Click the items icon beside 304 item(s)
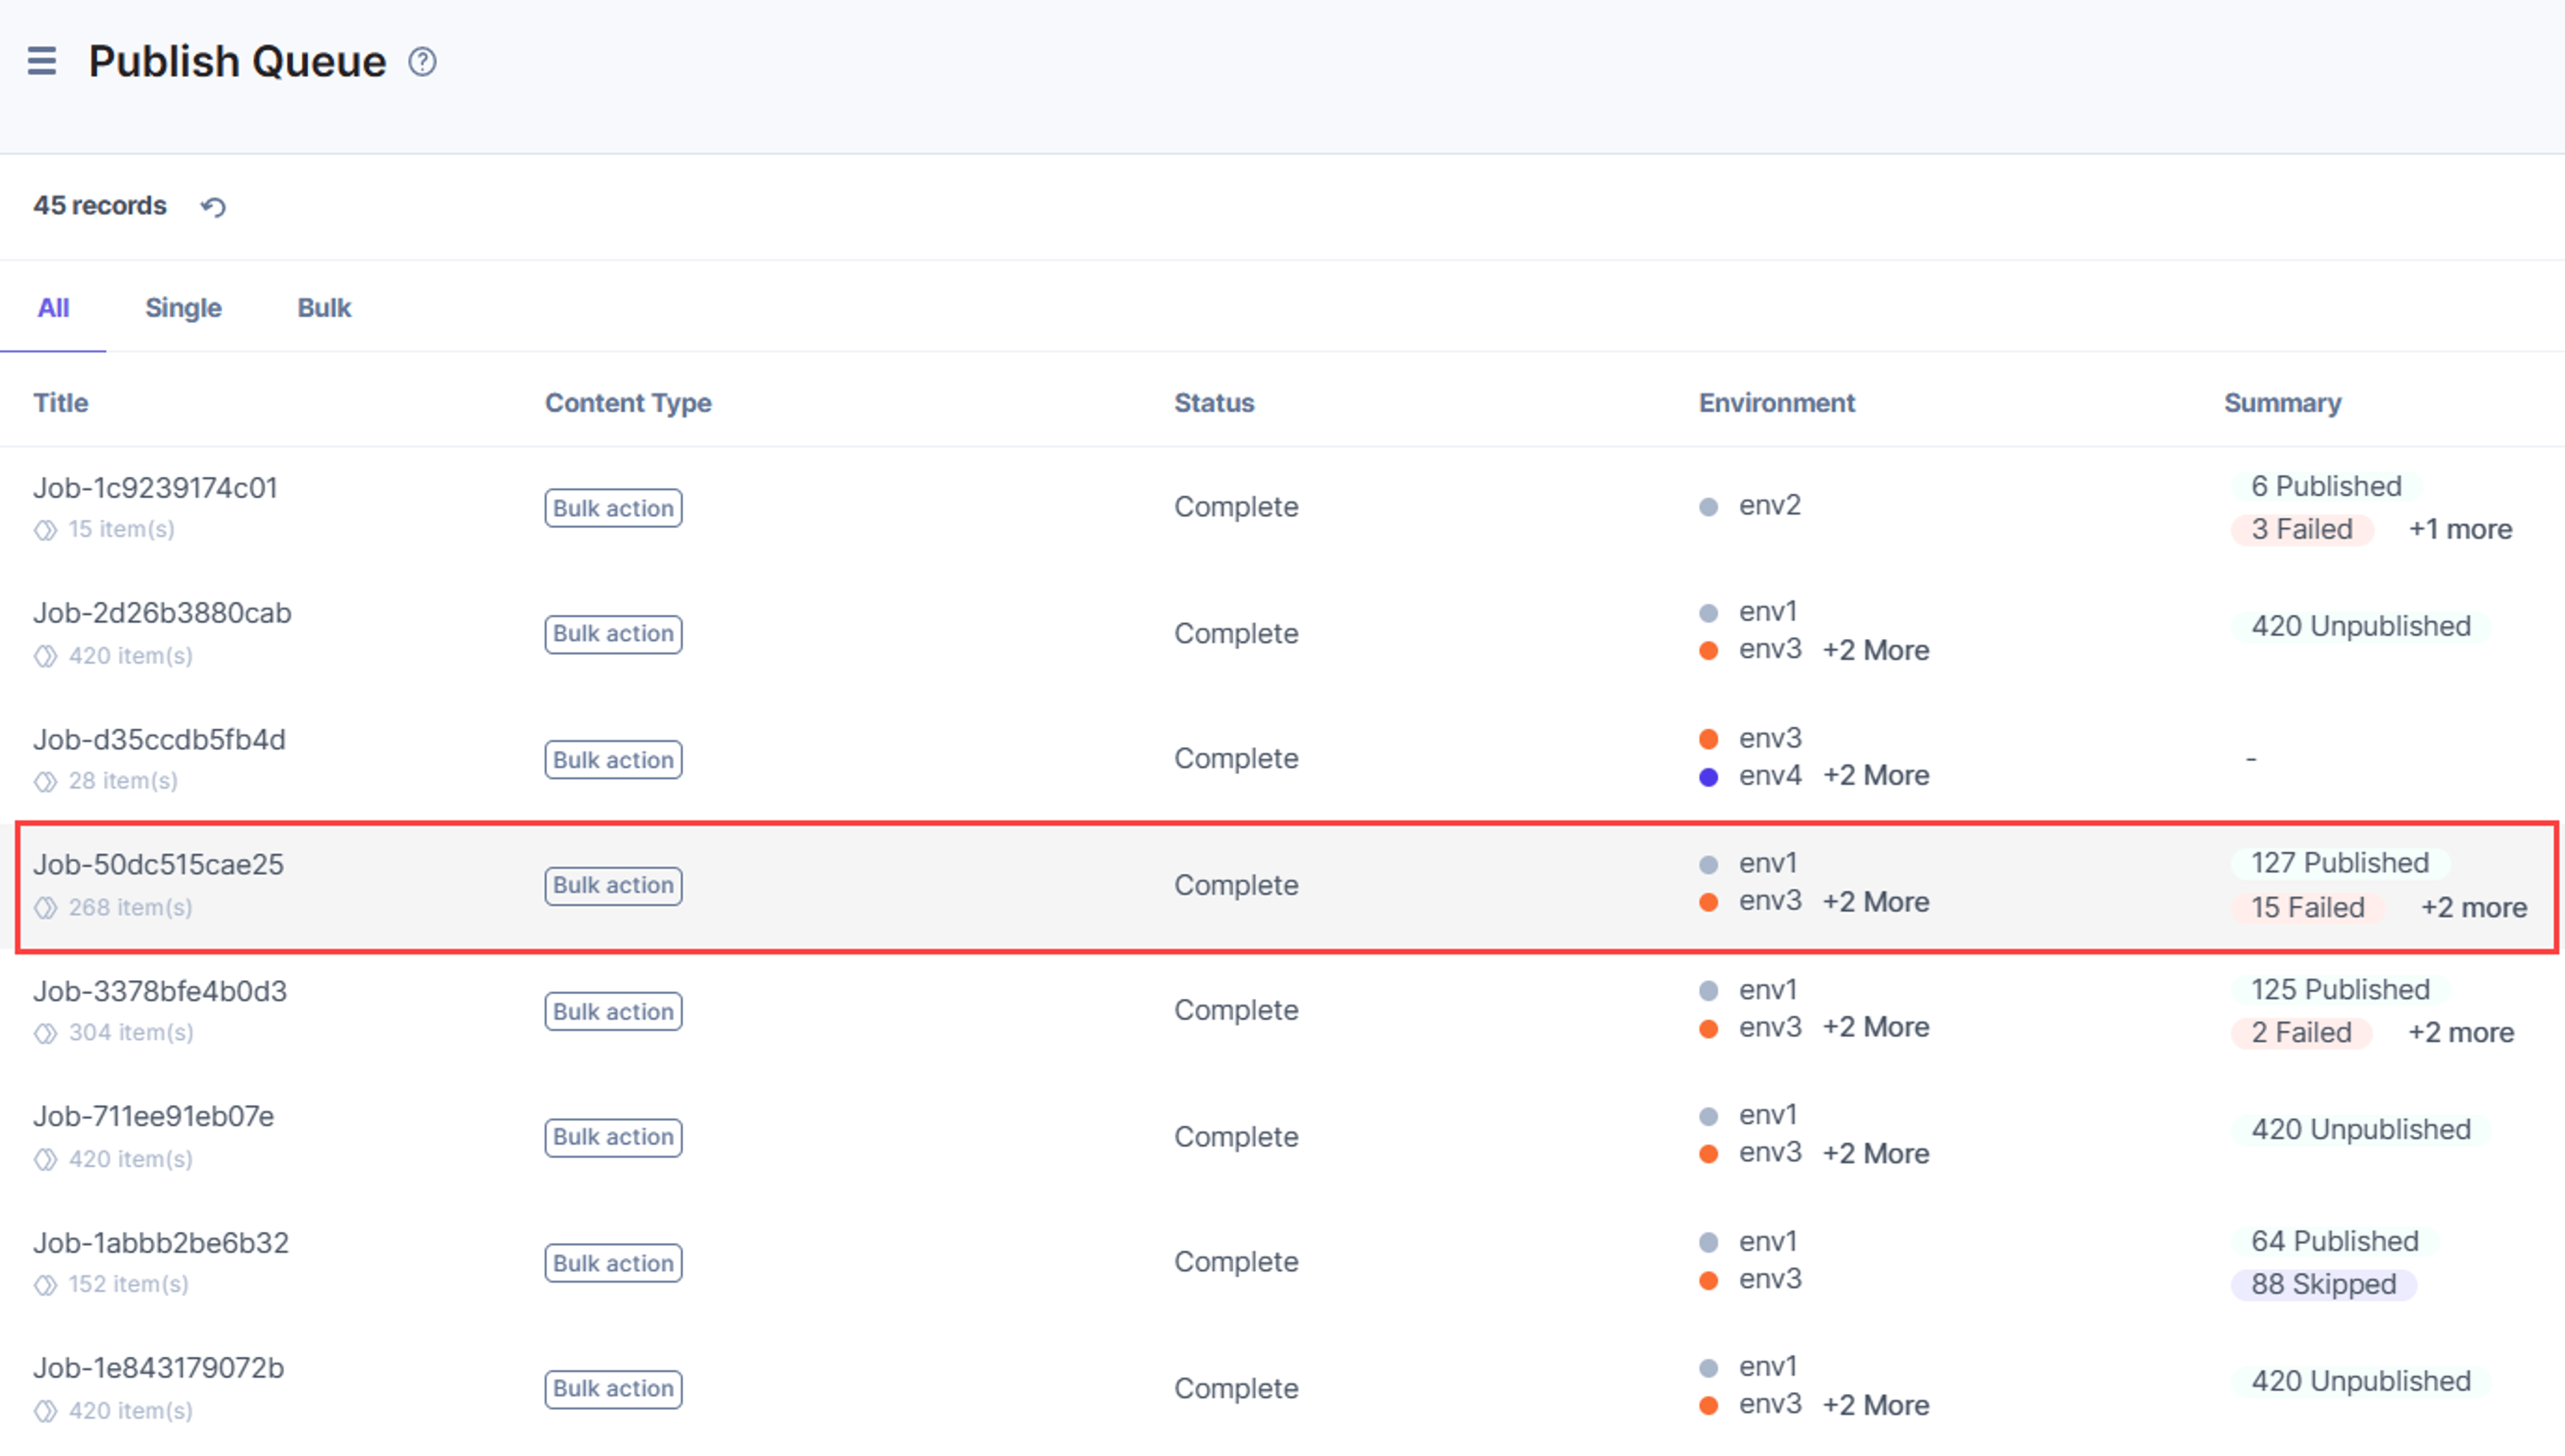 (x=45, y=1033)
